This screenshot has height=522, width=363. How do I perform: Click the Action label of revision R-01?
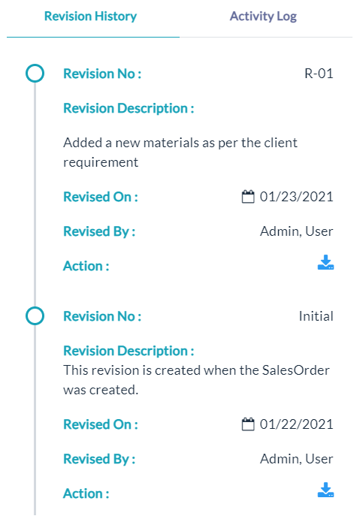[x=86, y=266]
